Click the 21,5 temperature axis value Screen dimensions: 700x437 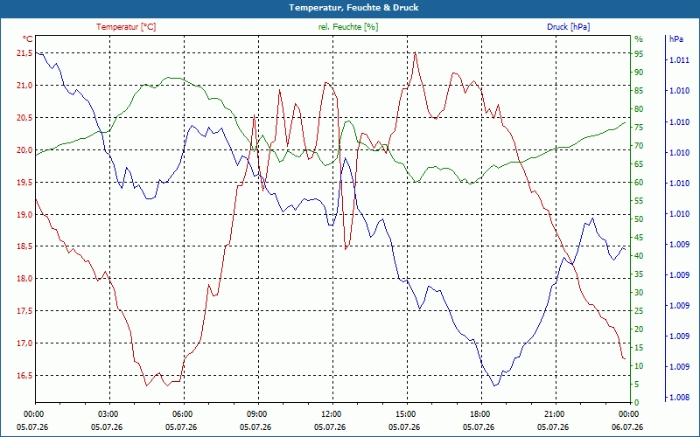click(24, 53)
